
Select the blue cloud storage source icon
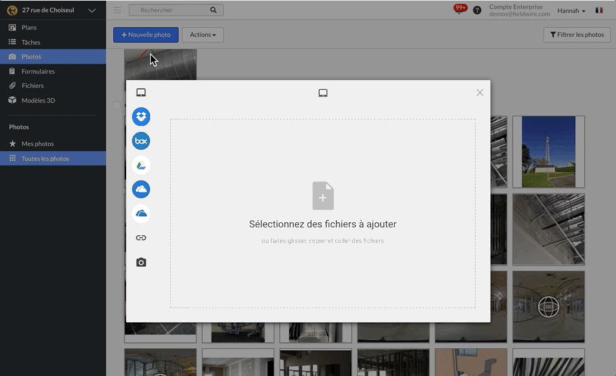coord(141,189)
